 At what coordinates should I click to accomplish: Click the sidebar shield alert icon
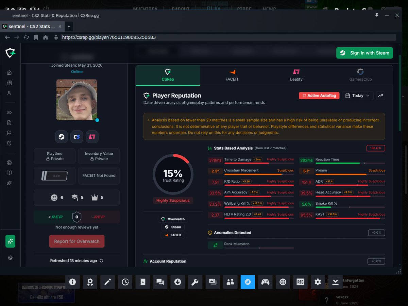(10, 143)
